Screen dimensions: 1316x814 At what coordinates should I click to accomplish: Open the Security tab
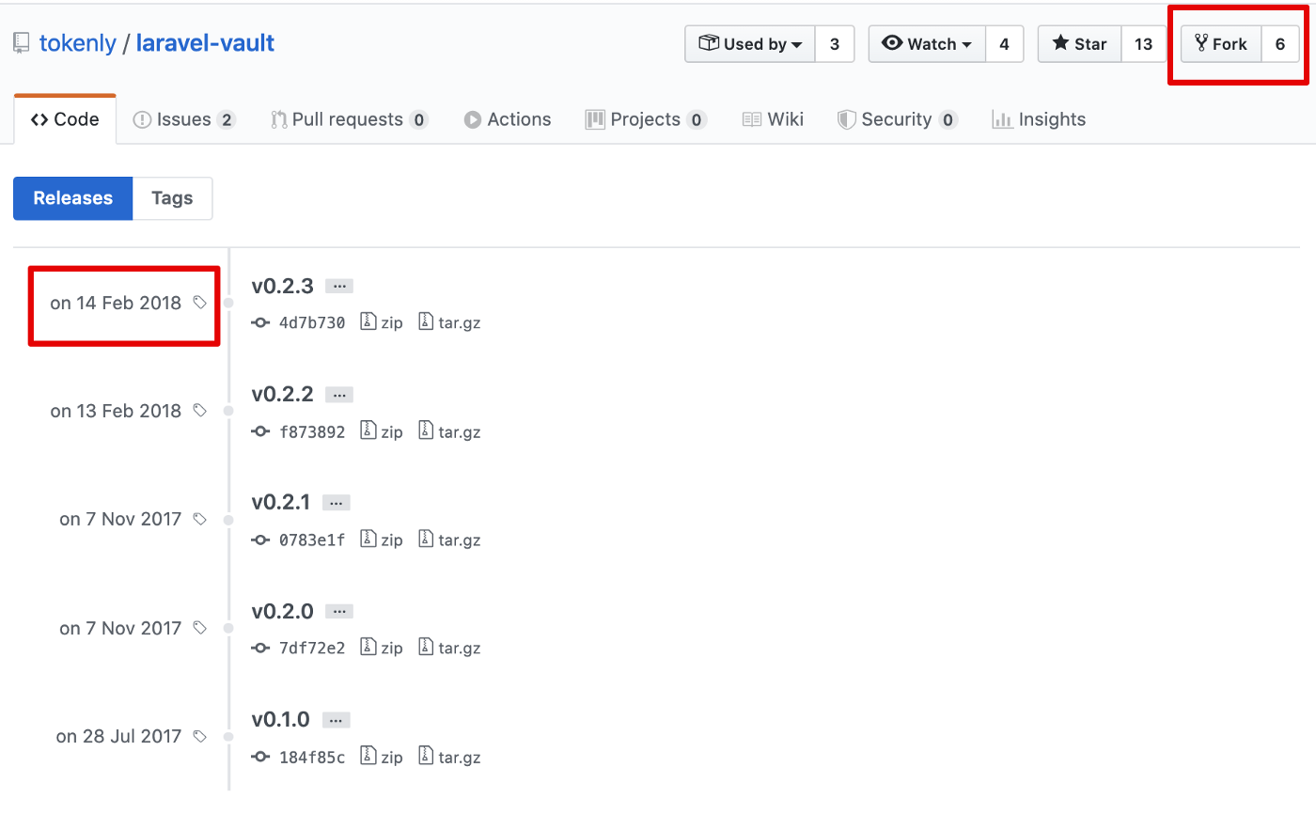coord(898,119)
